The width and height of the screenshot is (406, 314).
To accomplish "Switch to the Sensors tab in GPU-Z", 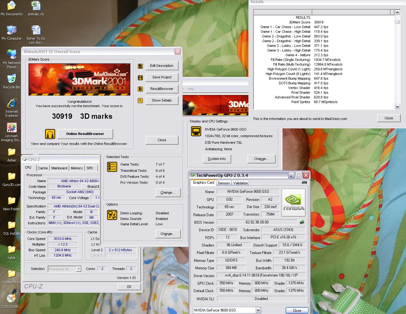I will click(224, 183).
